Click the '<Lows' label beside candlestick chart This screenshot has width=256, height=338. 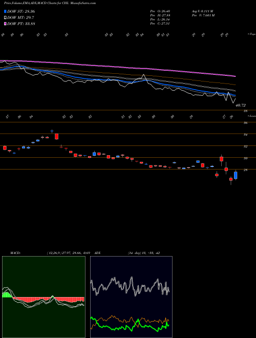click(x=252, y=116)
